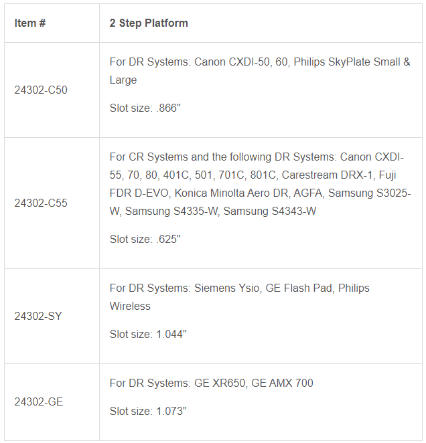The width and height of the screenshot is (426, 443).
Task: Click the "Carestream DRX-1" text
Action: click(327, 175)
